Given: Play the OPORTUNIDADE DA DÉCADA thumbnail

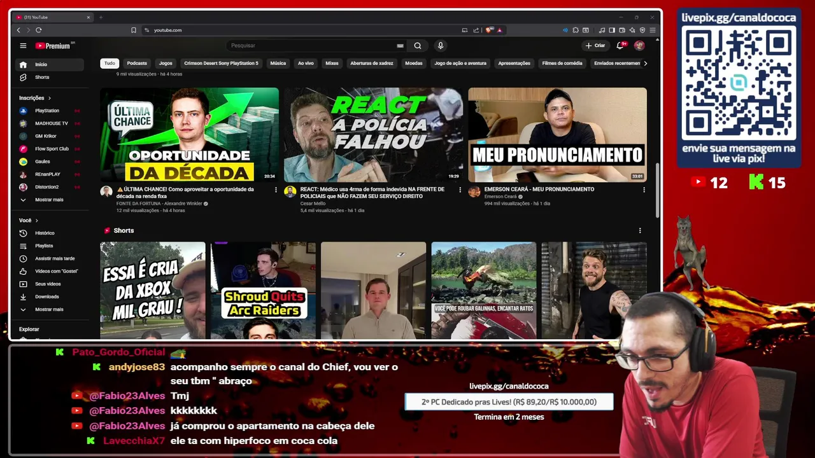Looking at the screenshot, I should point(189,135).
